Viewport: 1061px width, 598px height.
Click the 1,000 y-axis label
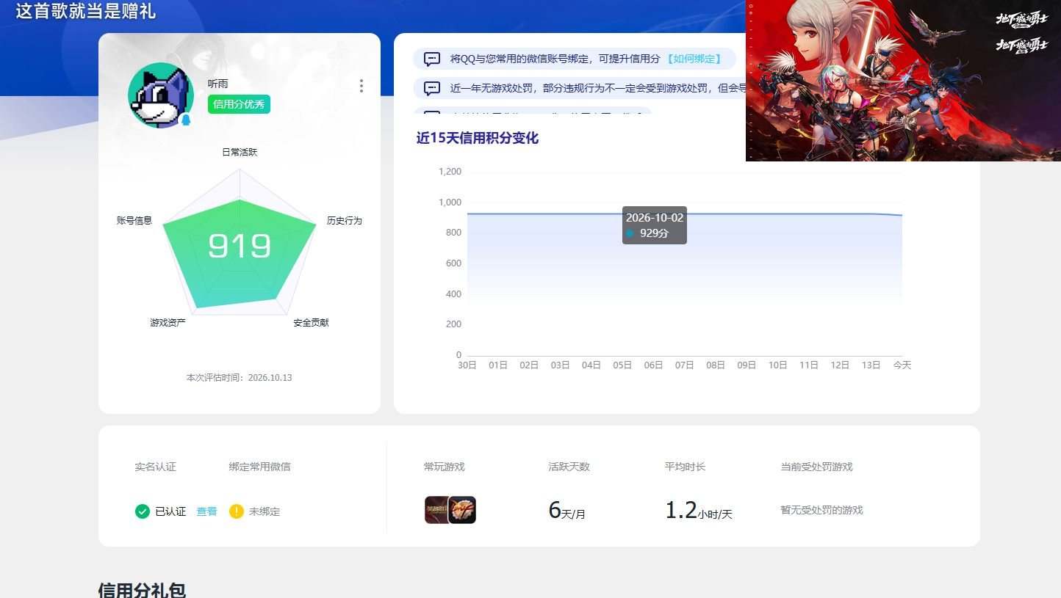click(x=450, y=203)
